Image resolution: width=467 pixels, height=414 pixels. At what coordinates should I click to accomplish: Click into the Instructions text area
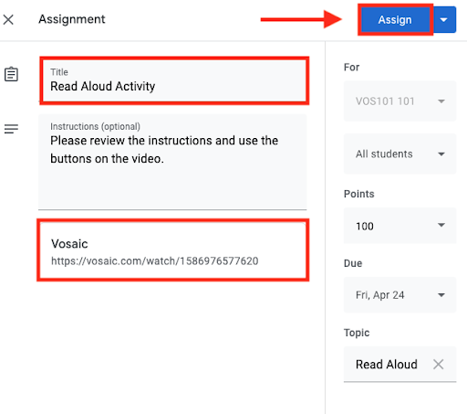(x=172, y=162)
